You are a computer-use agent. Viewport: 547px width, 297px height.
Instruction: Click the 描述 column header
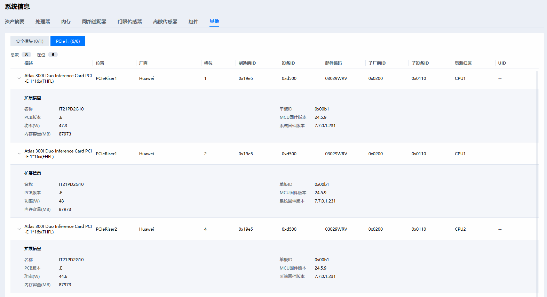click(29, 63)
